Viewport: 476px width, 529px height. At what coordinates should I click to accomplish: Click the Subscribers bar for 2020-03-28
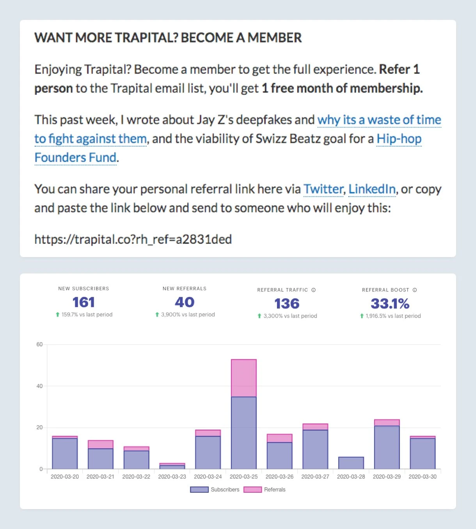point(351,463)
